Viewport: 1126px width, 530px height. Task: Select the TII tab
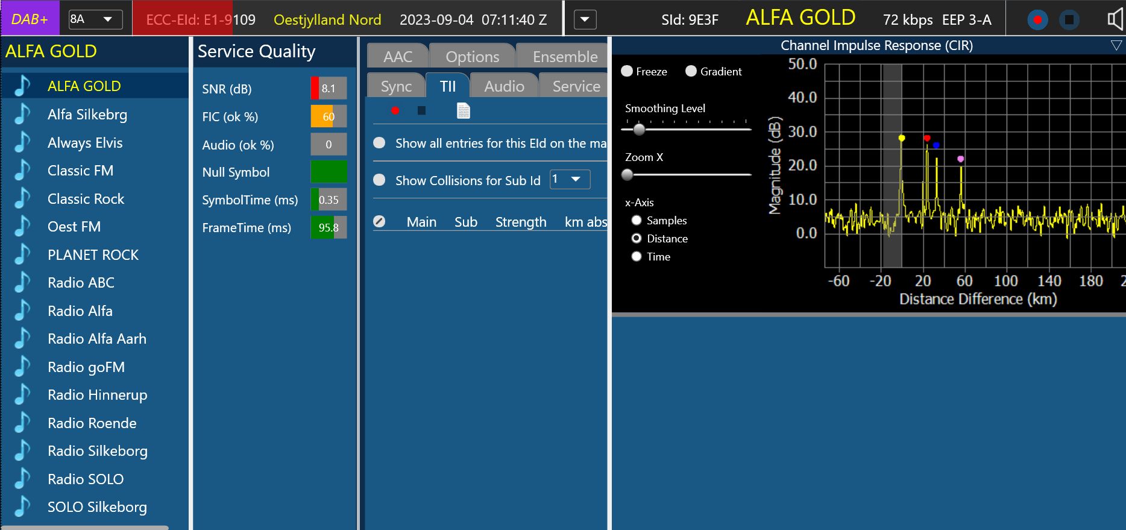tap(448, 86)
